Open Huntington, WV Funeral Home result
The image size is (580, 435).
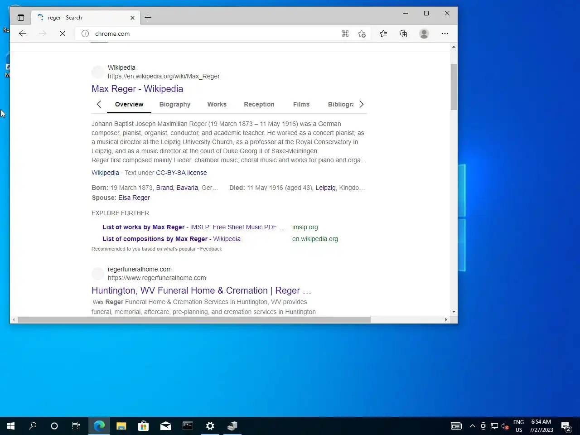(x=201, y=290)
